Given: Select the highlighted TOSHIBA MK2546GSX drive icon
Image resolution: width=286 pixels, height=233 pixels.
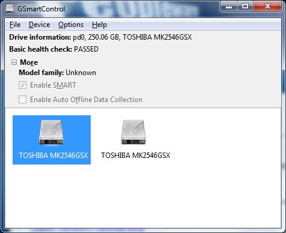Looking at the screenshot, I should click(52, 140).
